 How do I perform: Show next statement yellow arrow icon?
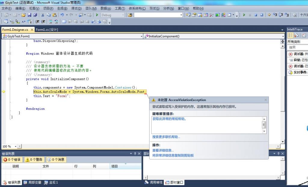pyautogui.click(x=269, y=15)
